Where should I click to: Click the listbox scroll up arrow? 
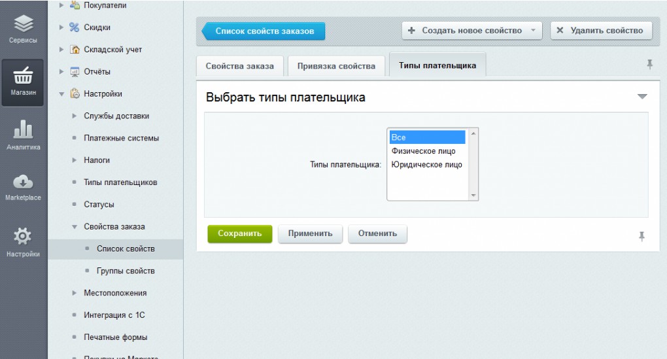473,133
